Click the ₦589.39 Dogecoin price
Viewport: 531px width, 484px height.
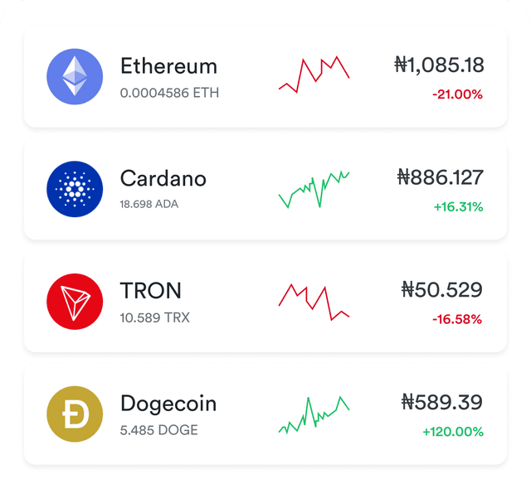[441, 403]
